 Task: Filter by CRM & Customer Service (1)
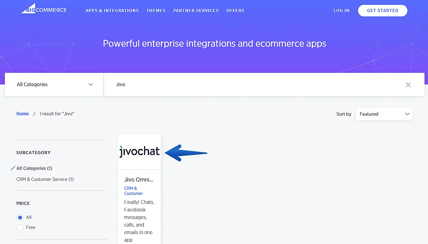pos(45,179)
